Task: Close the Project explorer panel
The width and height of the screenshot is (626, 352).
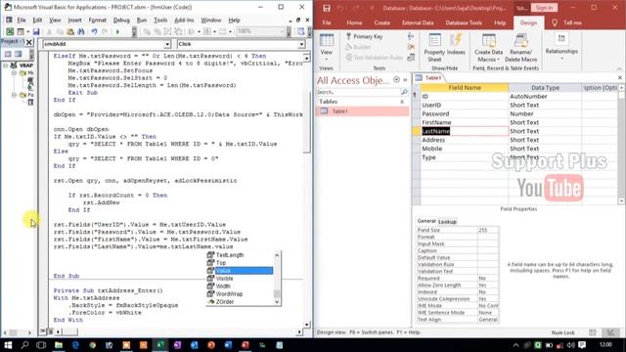Action: pos(28,41)
